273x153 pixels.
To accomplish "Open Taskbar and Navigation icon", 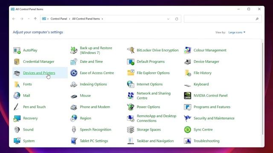I will [x=131, y=141].
